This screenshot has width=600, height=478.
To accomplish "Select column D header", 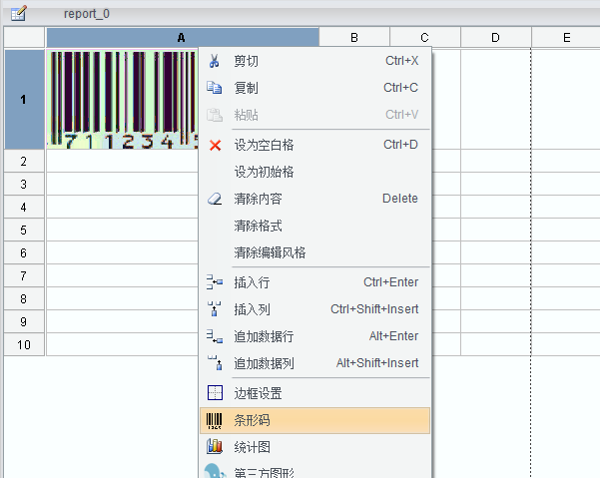I will (495, 38).
